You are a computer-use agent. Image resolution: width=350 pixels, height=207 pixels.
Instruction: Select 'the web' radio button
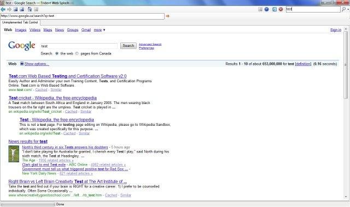[x=57, y=53]
